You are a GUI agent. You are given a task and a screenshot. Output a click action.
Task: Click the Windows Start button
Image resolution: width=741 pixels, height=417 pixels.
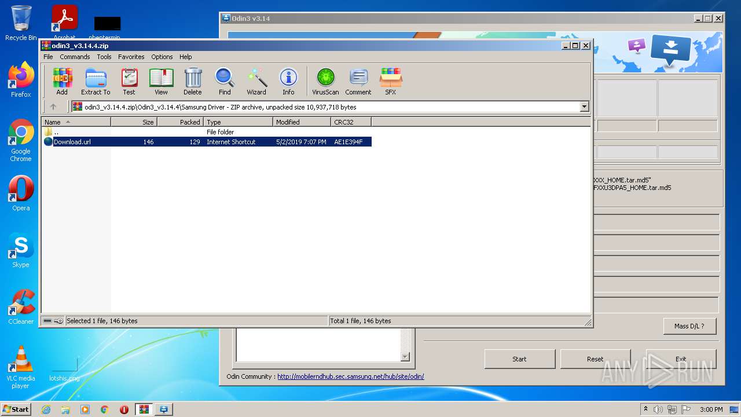point(16,409)
